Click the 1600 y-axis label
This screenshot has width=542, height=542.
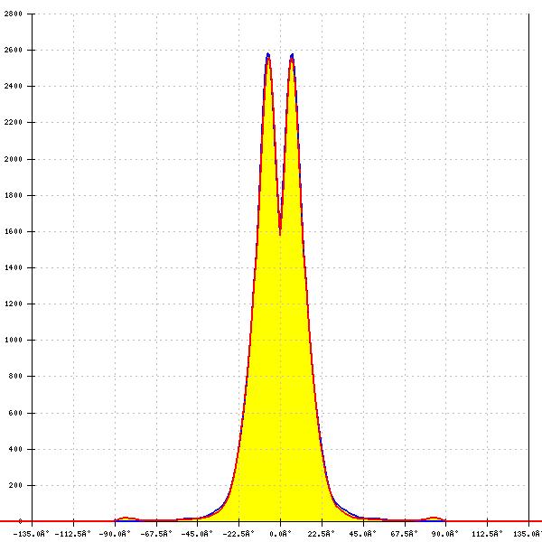(14, 231)
